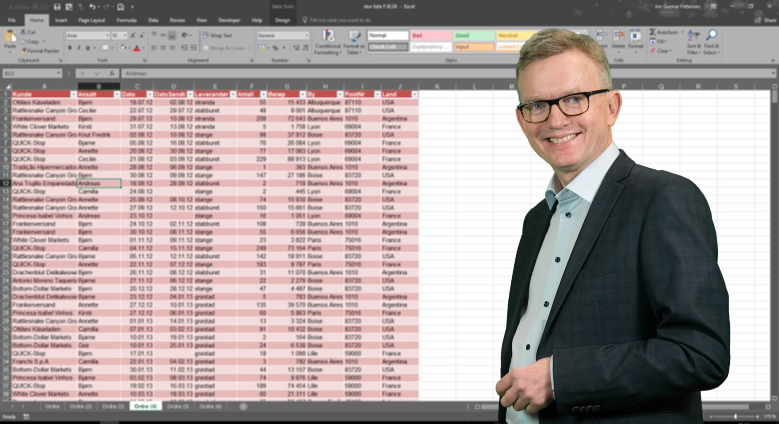Click the Share button
779x424 pixels.
(x=766, y=20)
